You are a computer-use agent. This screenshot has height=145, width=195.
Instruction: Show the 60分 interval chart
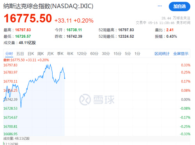(94, 54)
